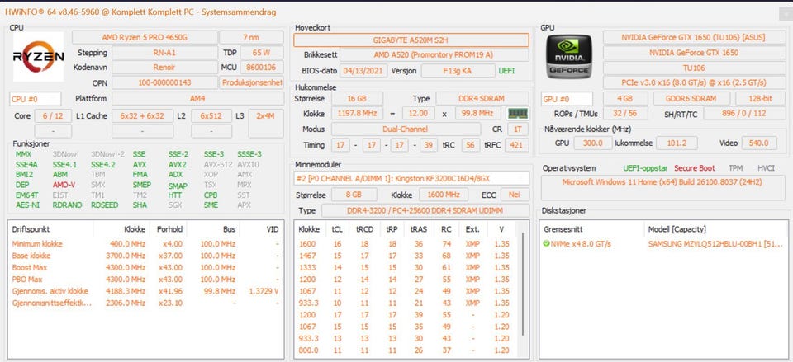Click the AM4 platform value
The width and height of the screenshot is (793, 362).
(x=197, y=99)
